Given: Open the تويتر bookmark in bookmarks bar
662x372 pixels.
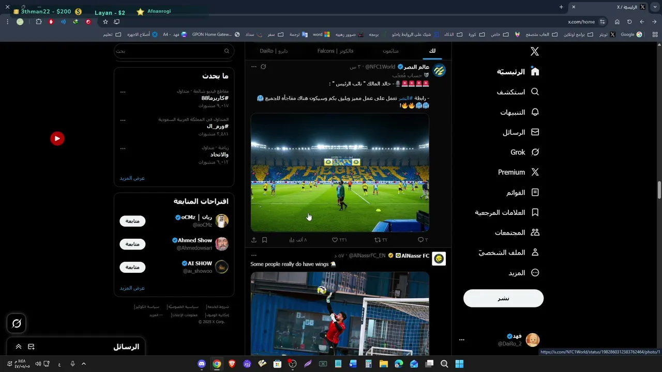Looking at the screenshot, I should pos(607,35).
